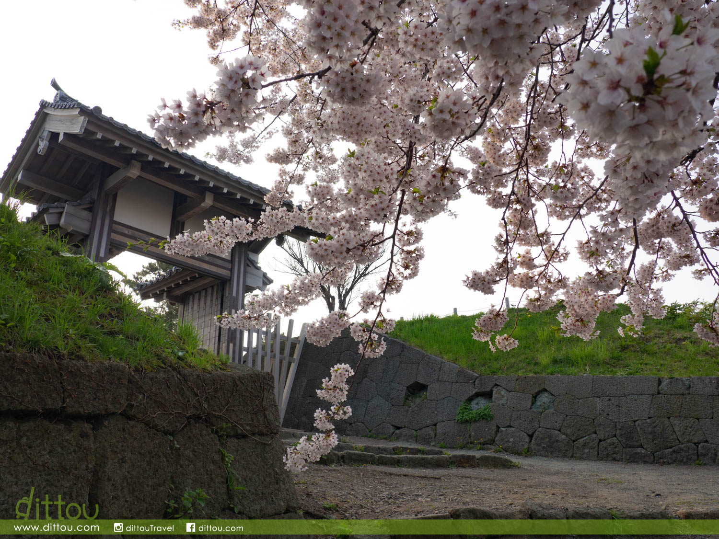
Task: Click the dittou.com text next to Facebook icon
Action: 221,528
